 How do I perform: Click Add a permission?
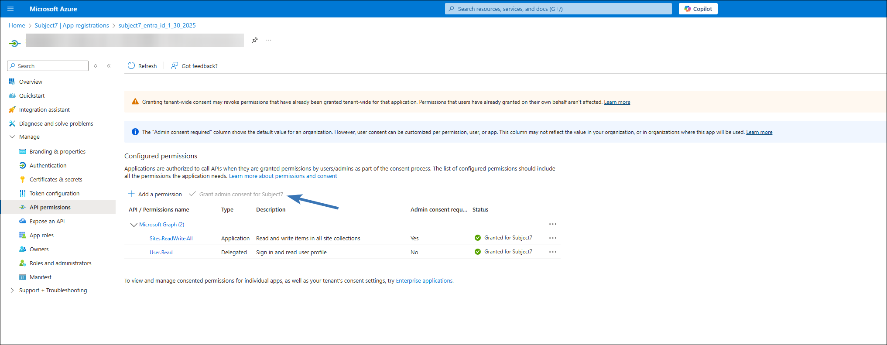155,194
